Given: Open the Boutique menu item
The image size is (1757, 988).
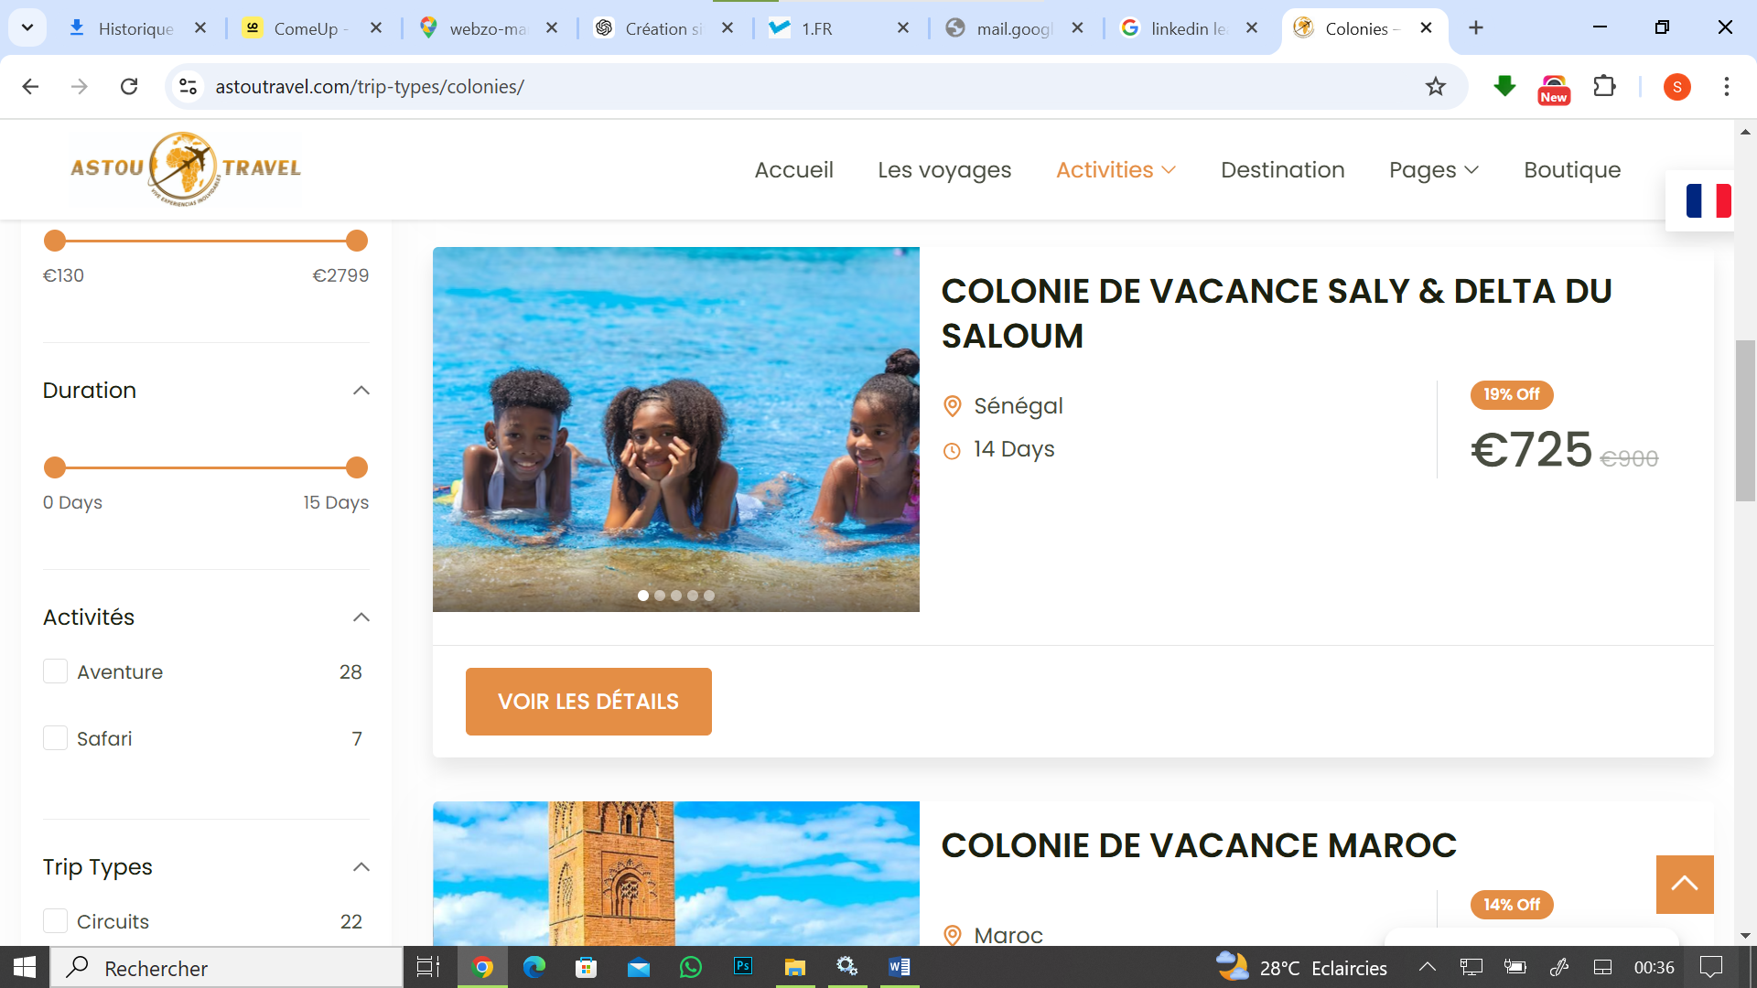Looking at the screenshot, I should click(x=1572, y=170).
